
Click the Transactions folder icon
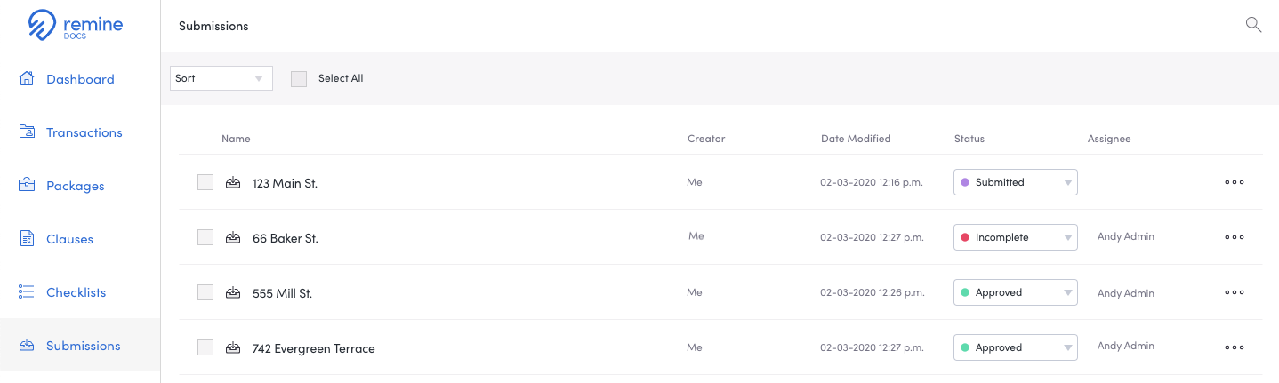(x=27, y=132)
